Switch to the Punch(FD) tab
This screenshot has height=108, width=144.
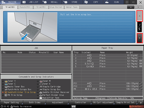[x=25, y=7]
